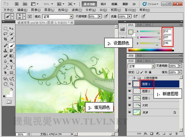This screenshot has height=137, width=185.
Task: Select the Pen tool
Action: click(6, 67)
